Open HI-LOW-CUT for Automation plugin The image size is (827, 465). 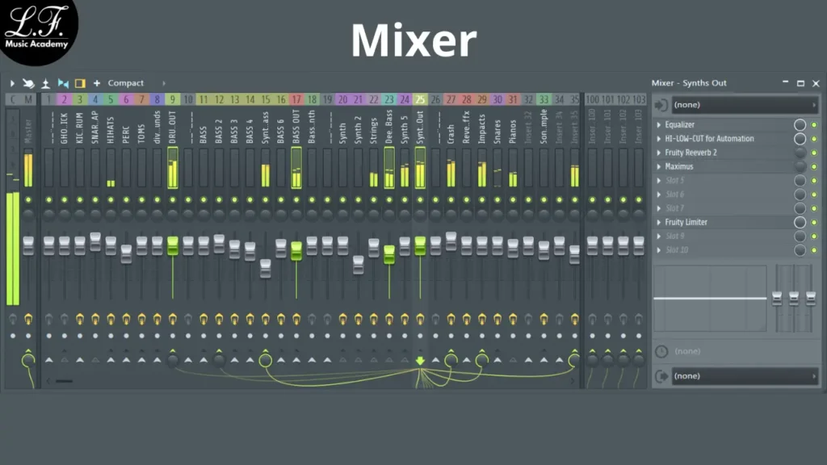click(x=711, y=139)
